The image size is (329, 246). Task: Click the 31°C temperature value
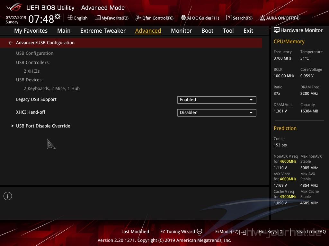click(305, 58)
